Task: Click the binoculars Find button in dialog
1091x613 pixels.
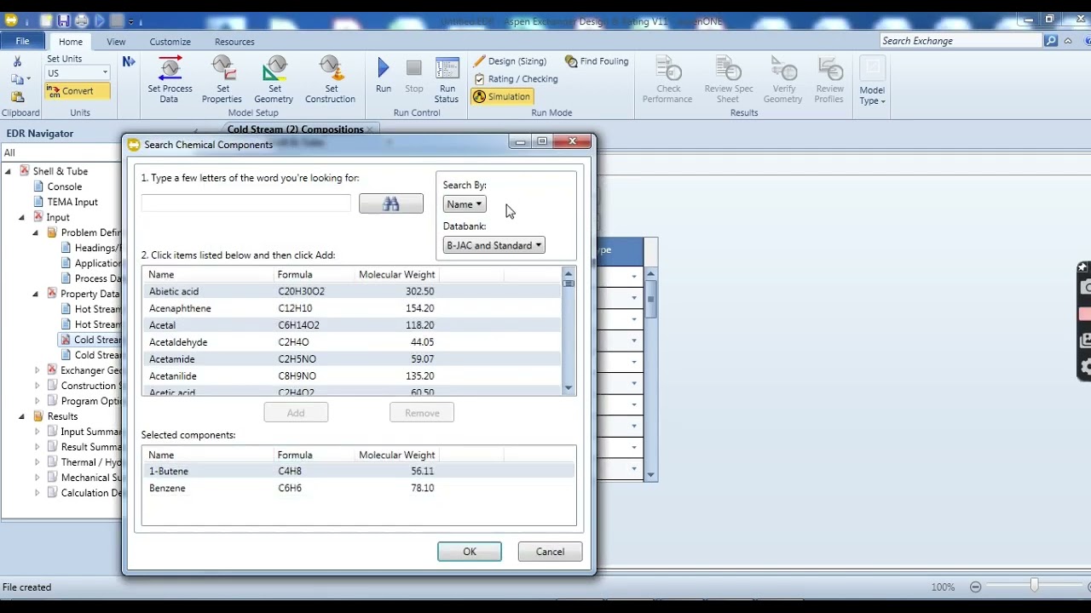Action: click(391, 203)
